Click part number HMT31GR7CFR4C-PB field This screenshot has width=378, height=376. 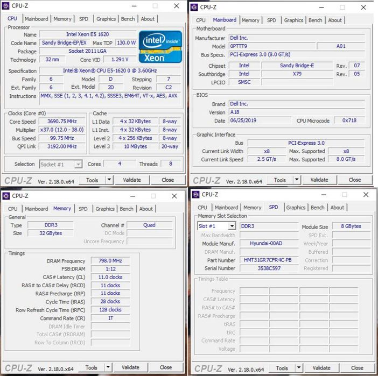click(x=268, y=260)
